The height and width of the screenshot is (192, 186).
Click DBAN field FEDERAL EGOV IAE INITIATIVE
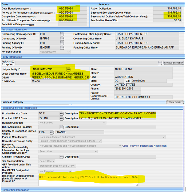point(60,78)
